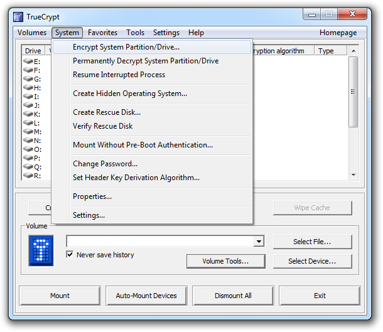Select the K: drive icon

[28, 114]
